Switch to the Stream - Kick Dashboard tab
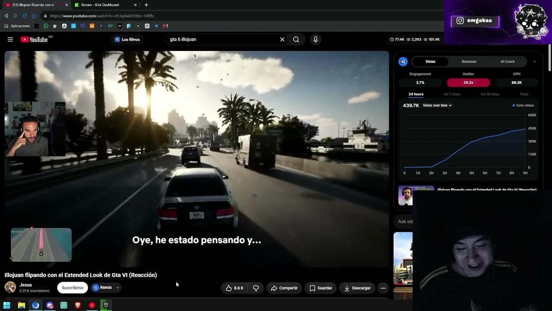552x311 pixels. click(x=105, y=5)
